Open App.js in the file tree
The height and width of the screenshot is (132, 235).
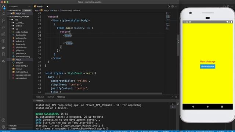[18, 59]
